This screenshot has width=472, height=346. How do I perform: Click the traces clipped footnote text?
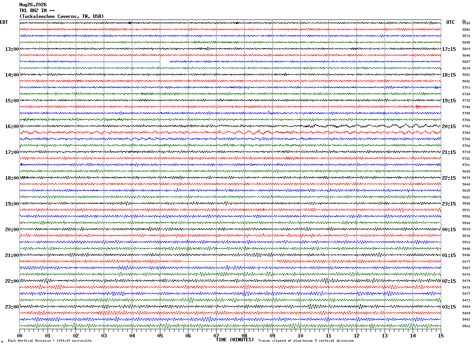[306, 341]
